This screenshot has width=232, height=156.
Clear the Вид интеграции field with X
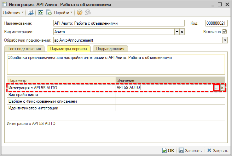tap(182, 32)
